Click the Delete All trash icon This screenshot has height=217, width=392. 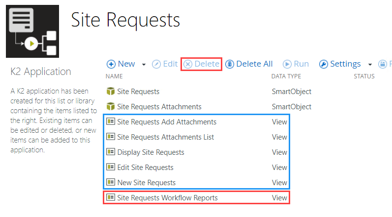pos(230,64)
